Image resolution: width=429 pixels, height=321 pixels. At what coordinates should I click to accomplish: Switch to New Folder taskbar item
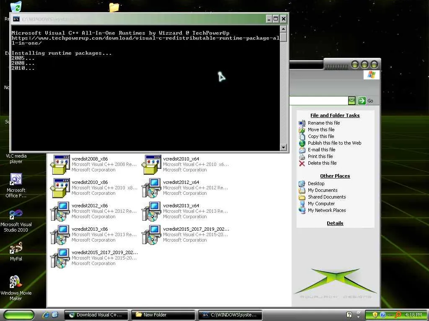click(163, 315)
